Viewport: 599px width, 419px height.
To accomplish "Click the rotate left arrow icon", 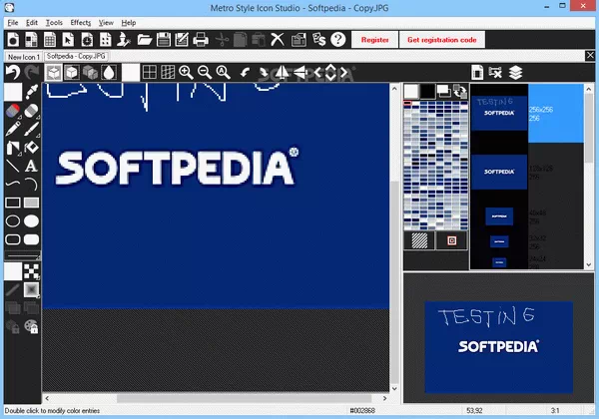I will point(245,72).
